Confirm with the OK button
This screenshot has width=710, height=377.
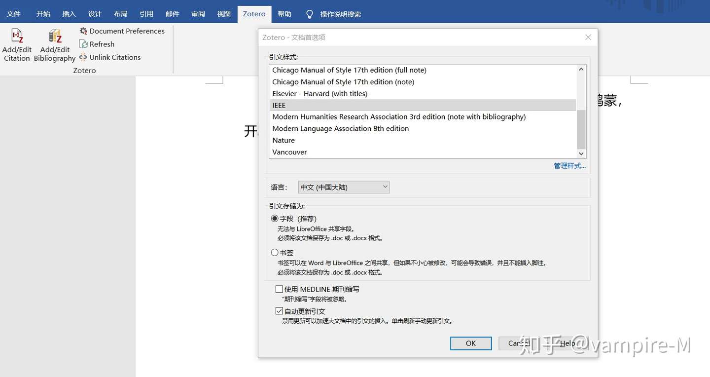coord(471,343)
